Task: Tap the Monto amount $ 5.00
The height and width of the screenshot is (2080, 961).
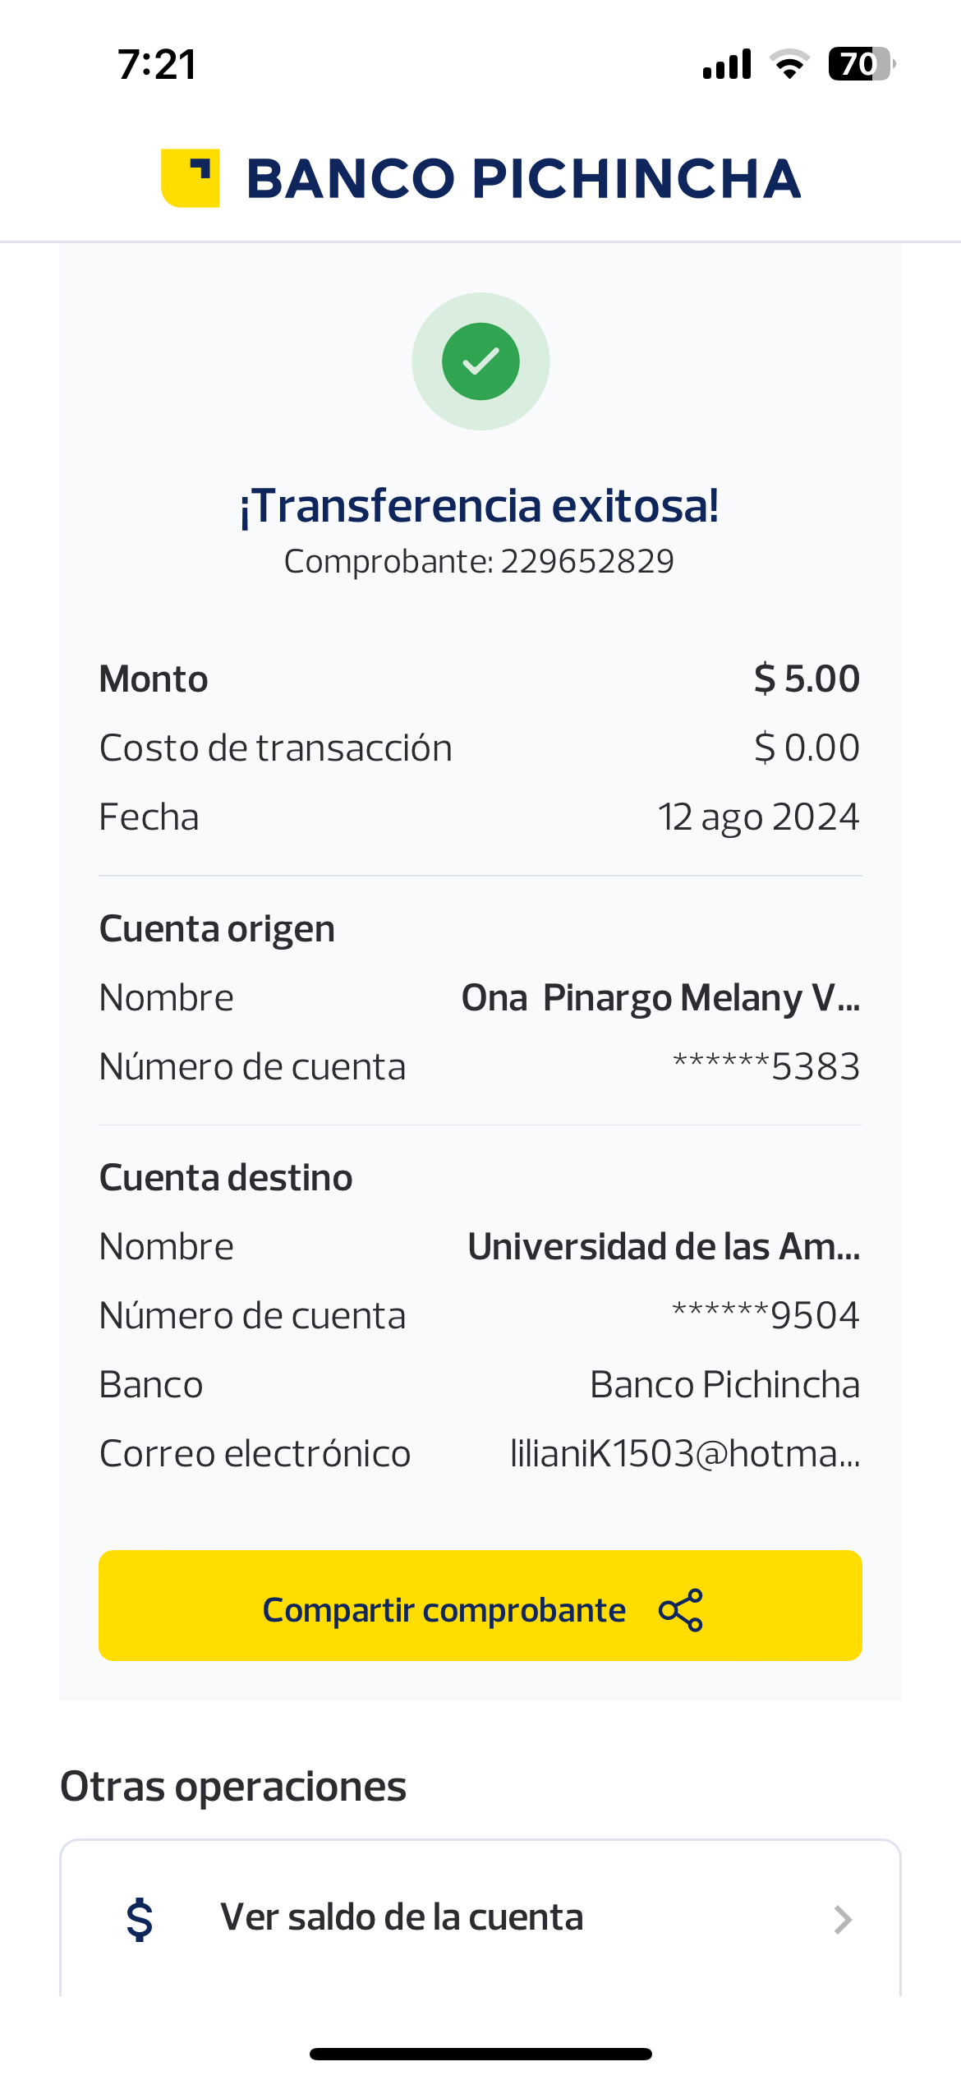Action: [807, 679]
